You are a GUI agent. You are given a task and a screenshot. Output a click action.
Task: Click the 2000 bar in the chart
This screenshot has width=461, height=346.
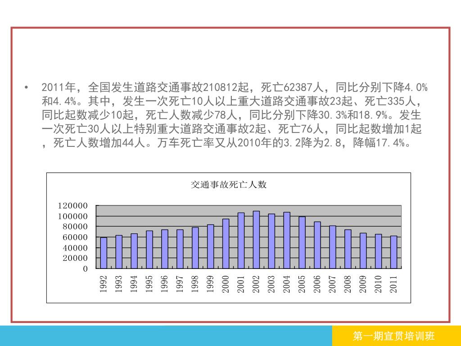226,244
